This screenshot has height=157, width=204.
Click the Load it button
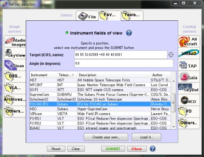pos(146,137)
